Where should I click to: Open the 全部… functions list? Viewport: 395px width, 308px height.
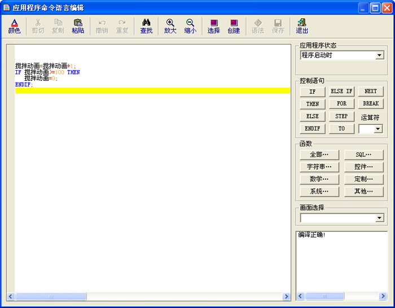click(x=319, y=155)
